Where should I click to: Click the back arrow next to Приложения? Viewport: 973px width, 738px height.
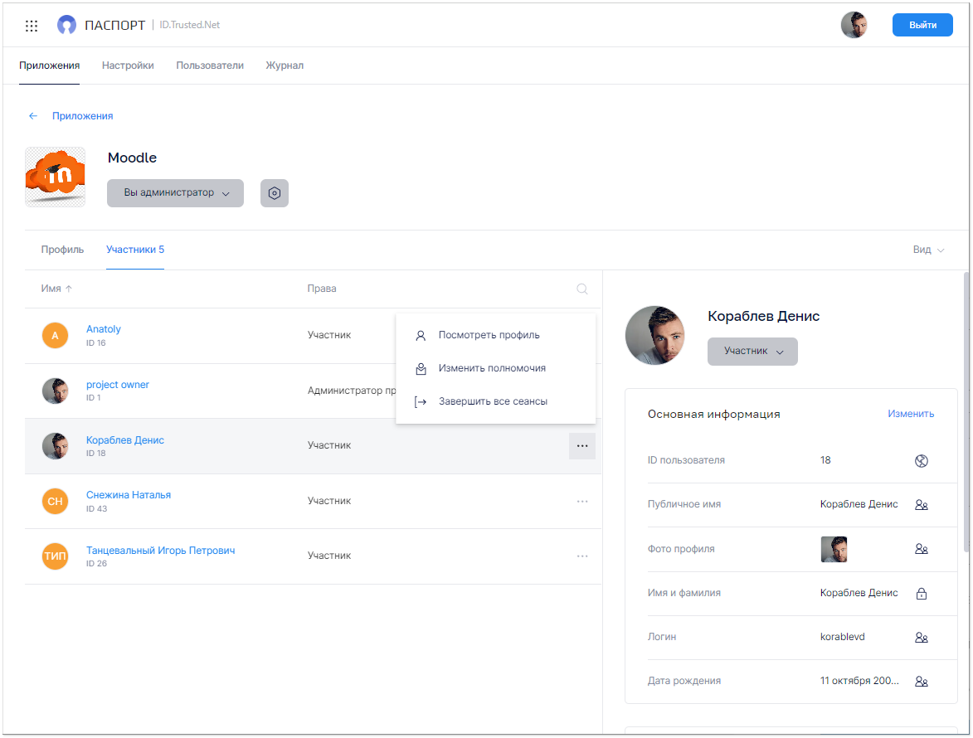click(x=33, y=116)
